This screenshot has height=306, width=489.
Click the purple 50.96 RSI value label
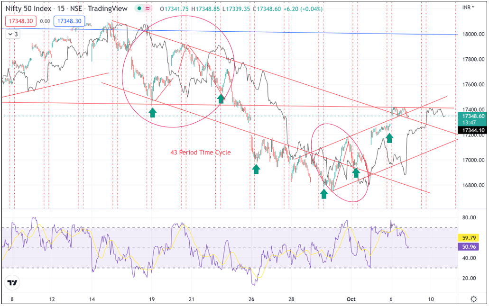coord(469,247)
